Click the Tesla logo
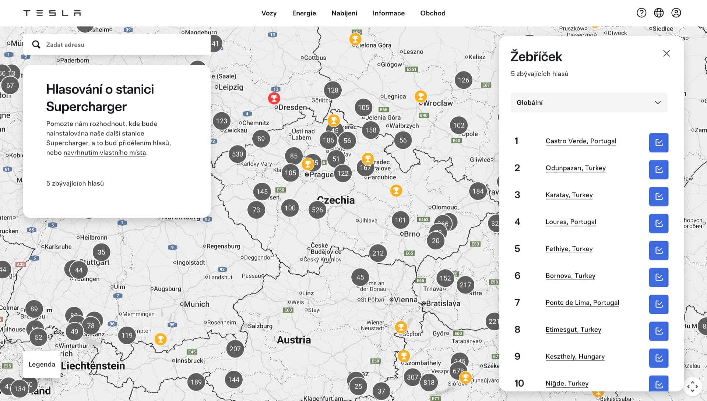This screenshot has height=401, width=707. click(52, 13)
